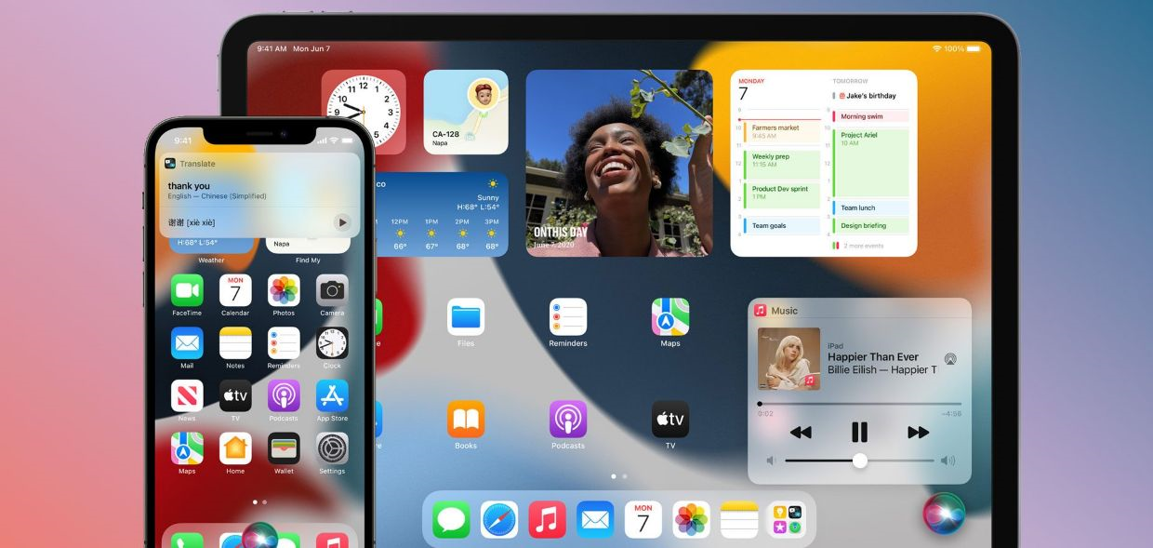Image resolution: width=1153 pixels, height=548 pixels.
Task: Select the Farmers market calendar event
Action: coord(782,131)
